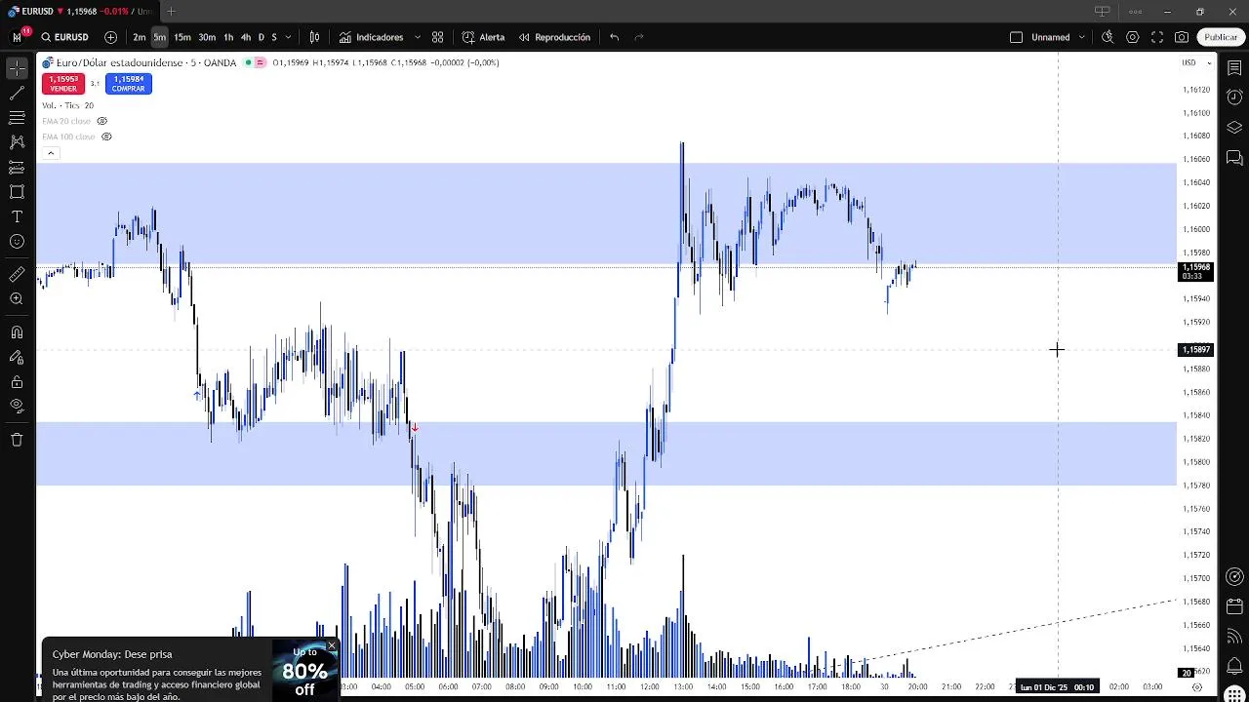Open the candlestick chart type selector
1249x702 pixels.
[314, 37]
